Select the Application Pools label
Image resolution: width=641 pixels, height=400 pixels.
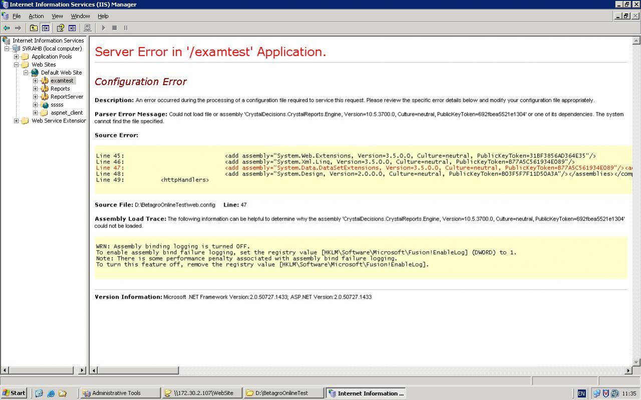pos(52,56)
